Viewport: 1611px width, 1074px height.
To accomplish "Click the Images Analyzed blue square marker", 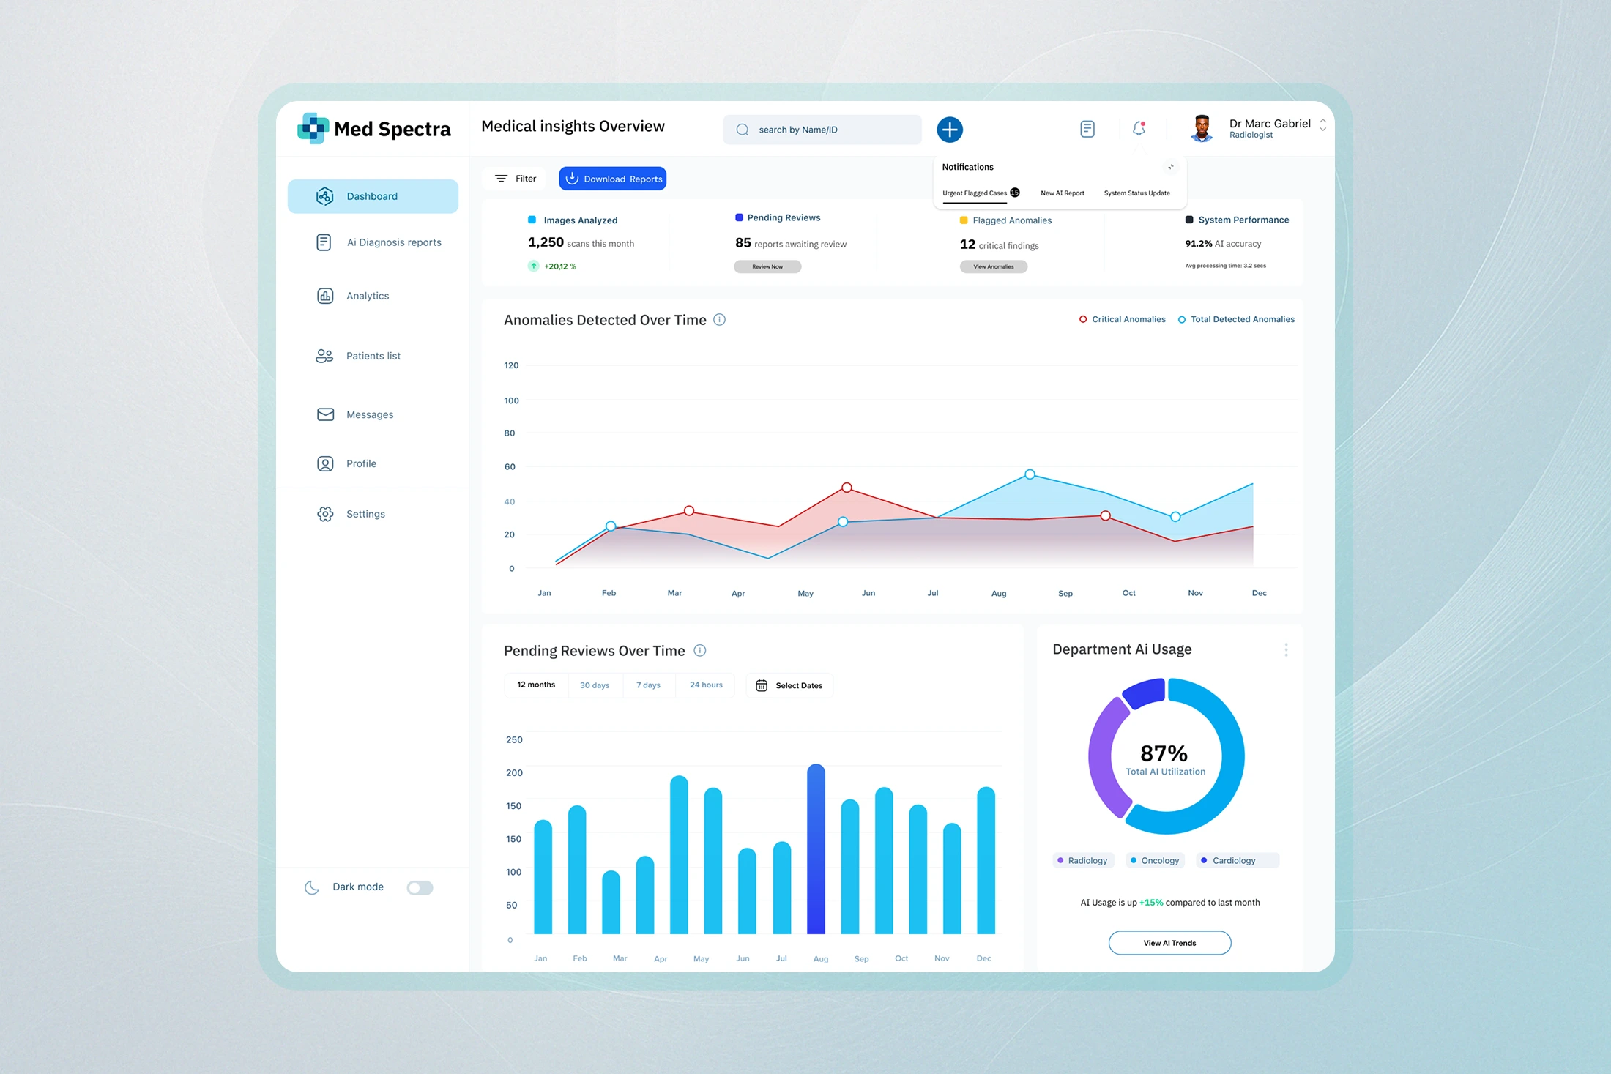I will click(x=532, y=220).
